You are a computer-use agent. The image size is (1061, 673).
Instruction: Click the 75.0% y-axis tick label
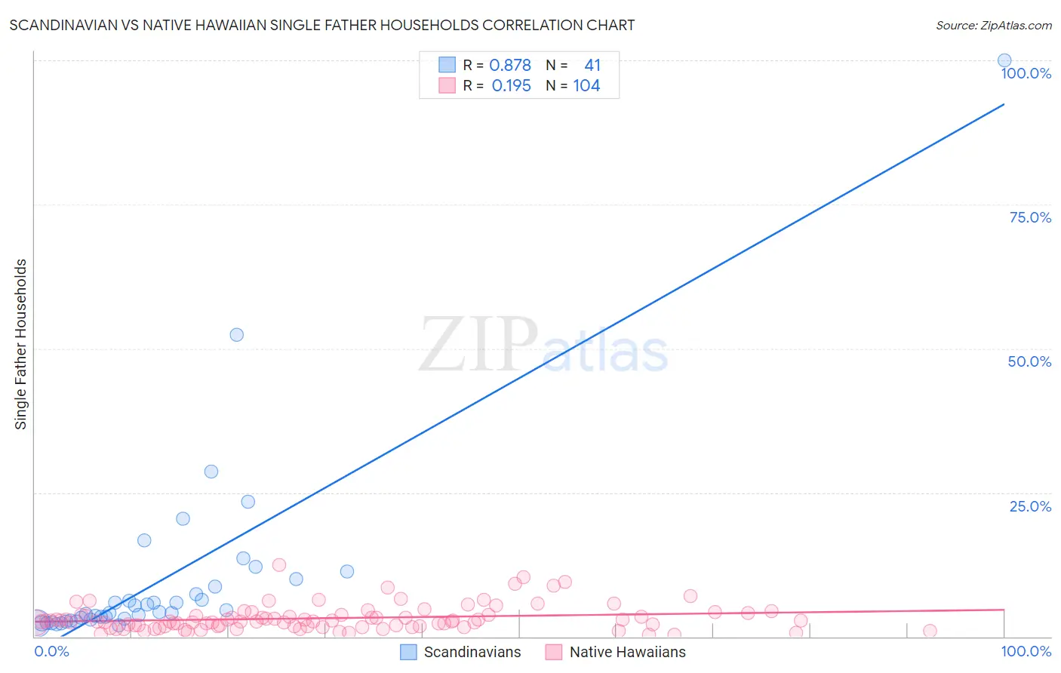point(1030,217)
